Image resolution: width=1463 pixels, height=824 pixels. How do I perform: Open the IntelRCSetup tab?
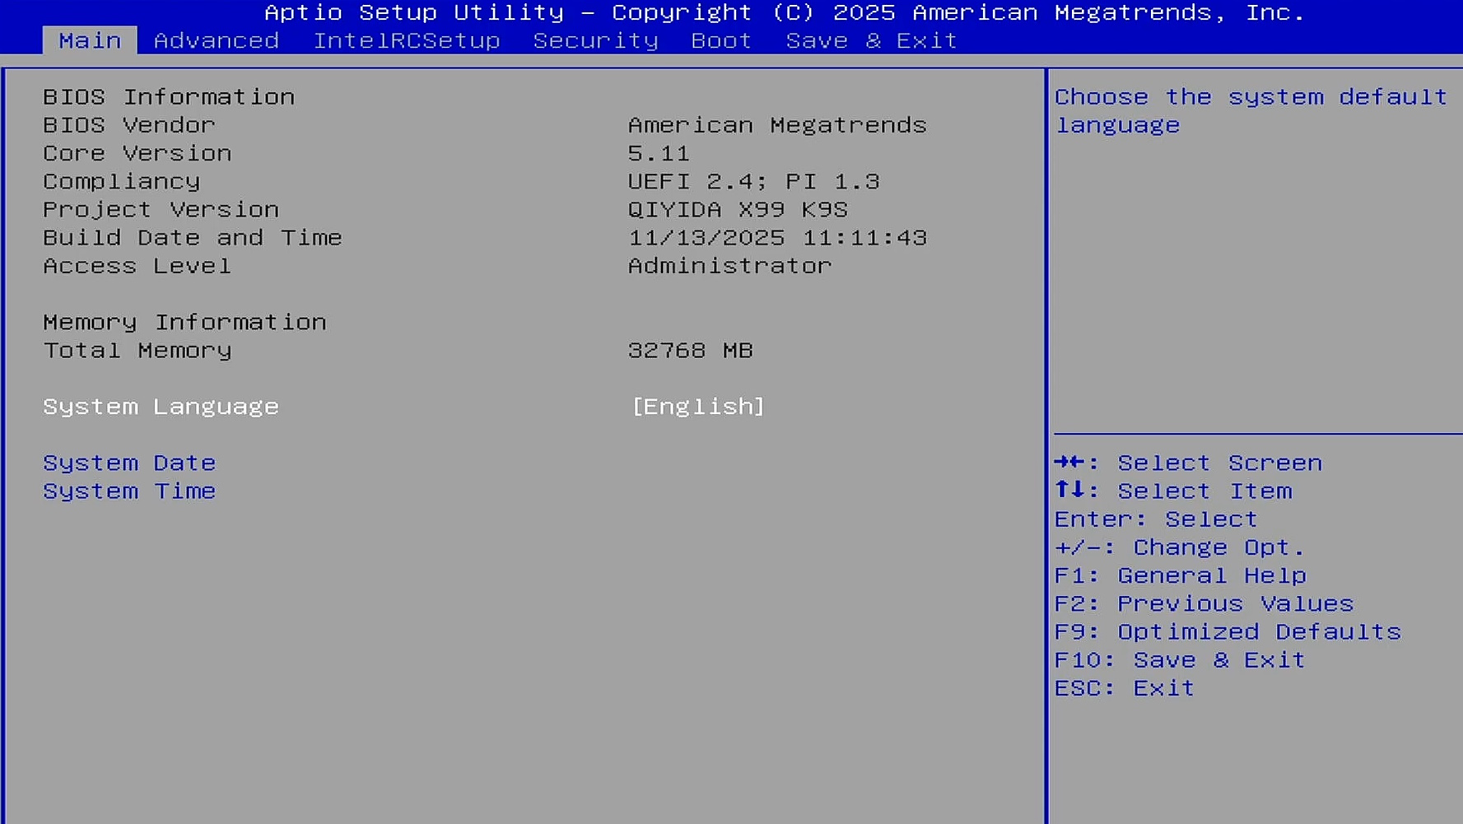click(406, 40)
